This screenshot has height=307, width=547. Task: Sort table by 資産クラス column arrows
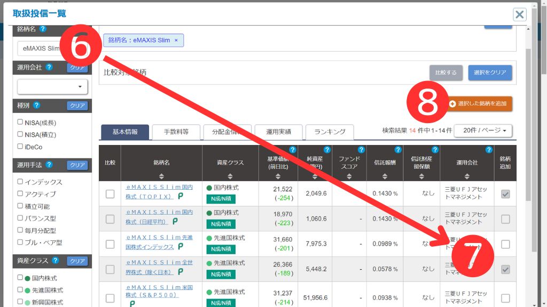coord(230,176)
